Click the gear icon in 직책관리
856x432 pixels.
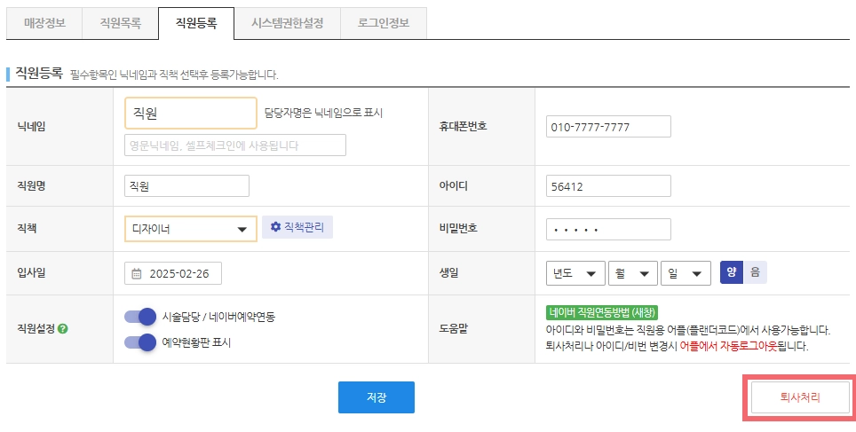coord(275,227)
